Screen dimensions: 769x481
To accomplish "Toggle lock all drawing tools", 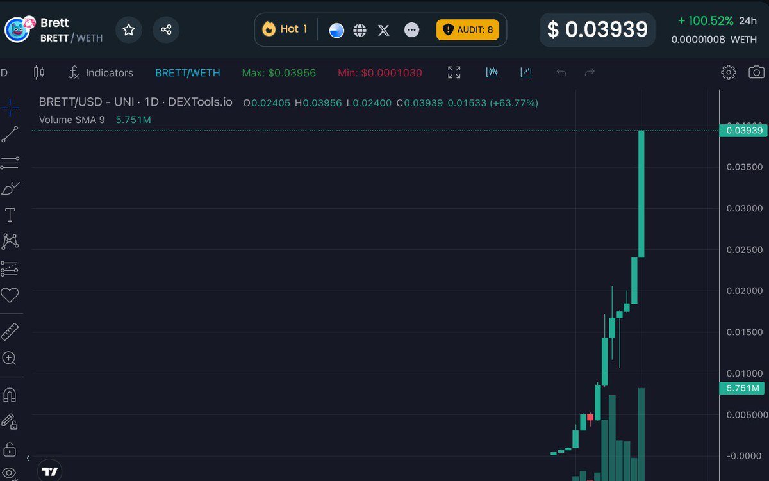I will click(10, 449).
